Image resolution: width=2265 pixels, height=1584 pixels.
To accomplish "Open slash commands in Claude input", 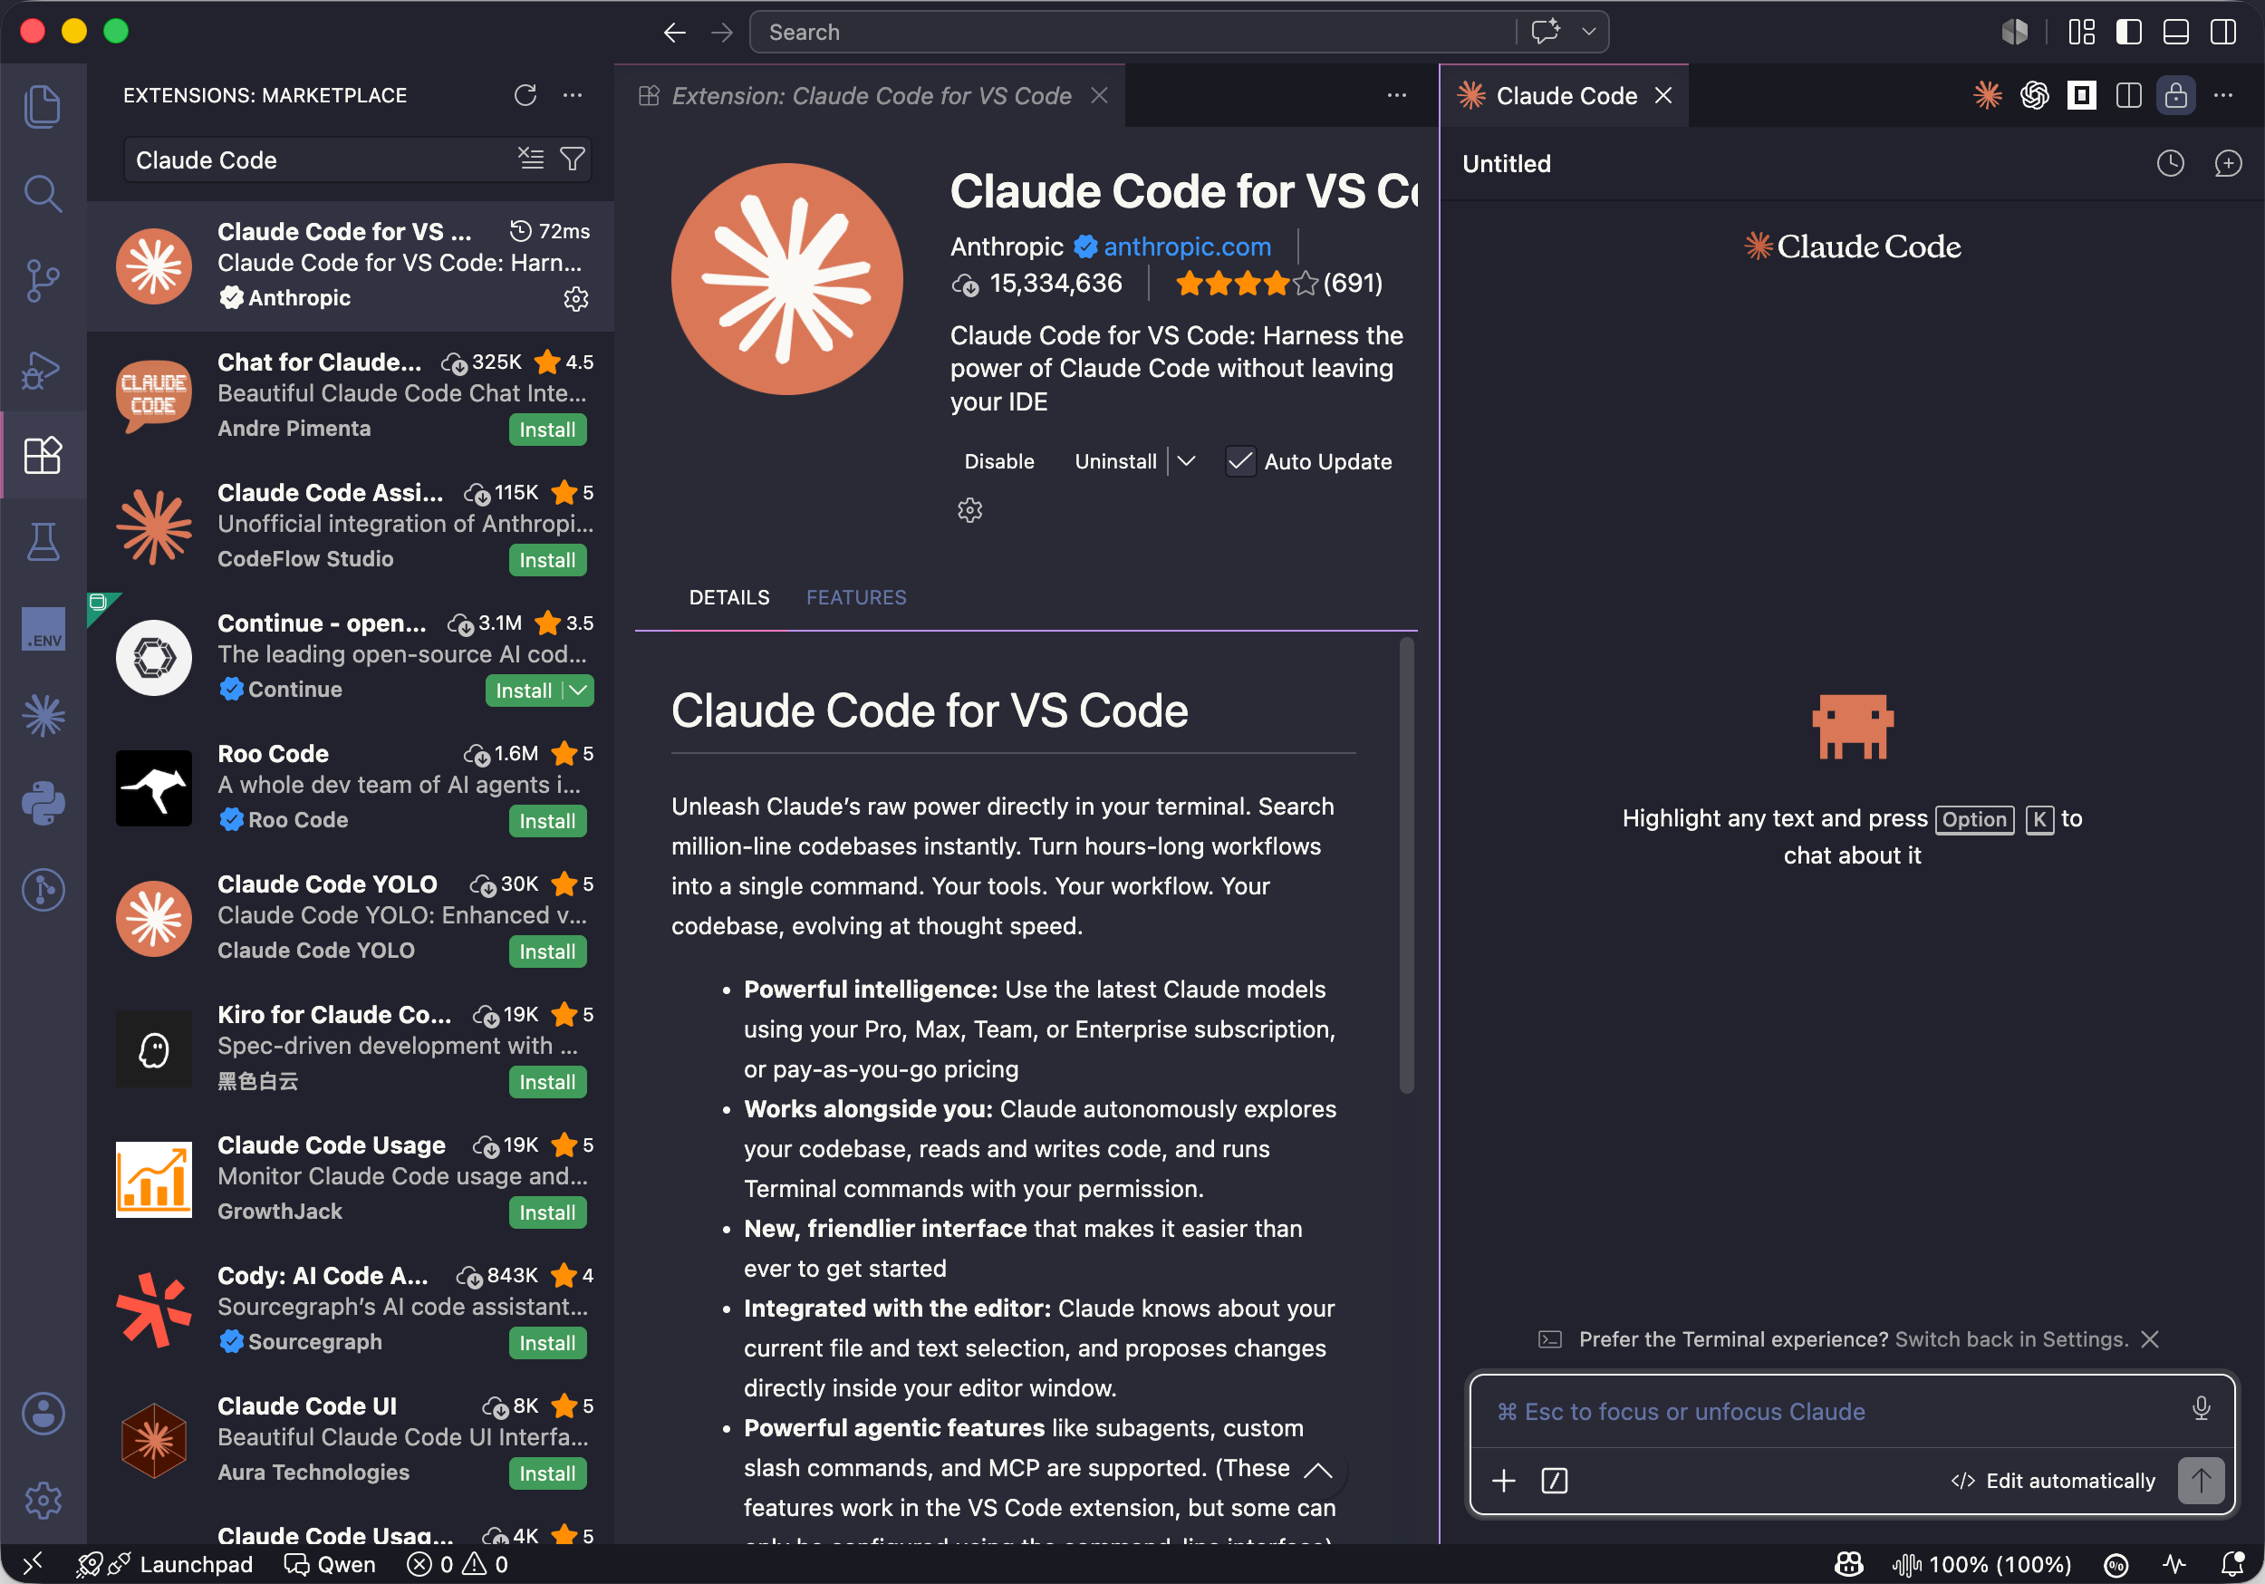I will tap(1554, 1481).
